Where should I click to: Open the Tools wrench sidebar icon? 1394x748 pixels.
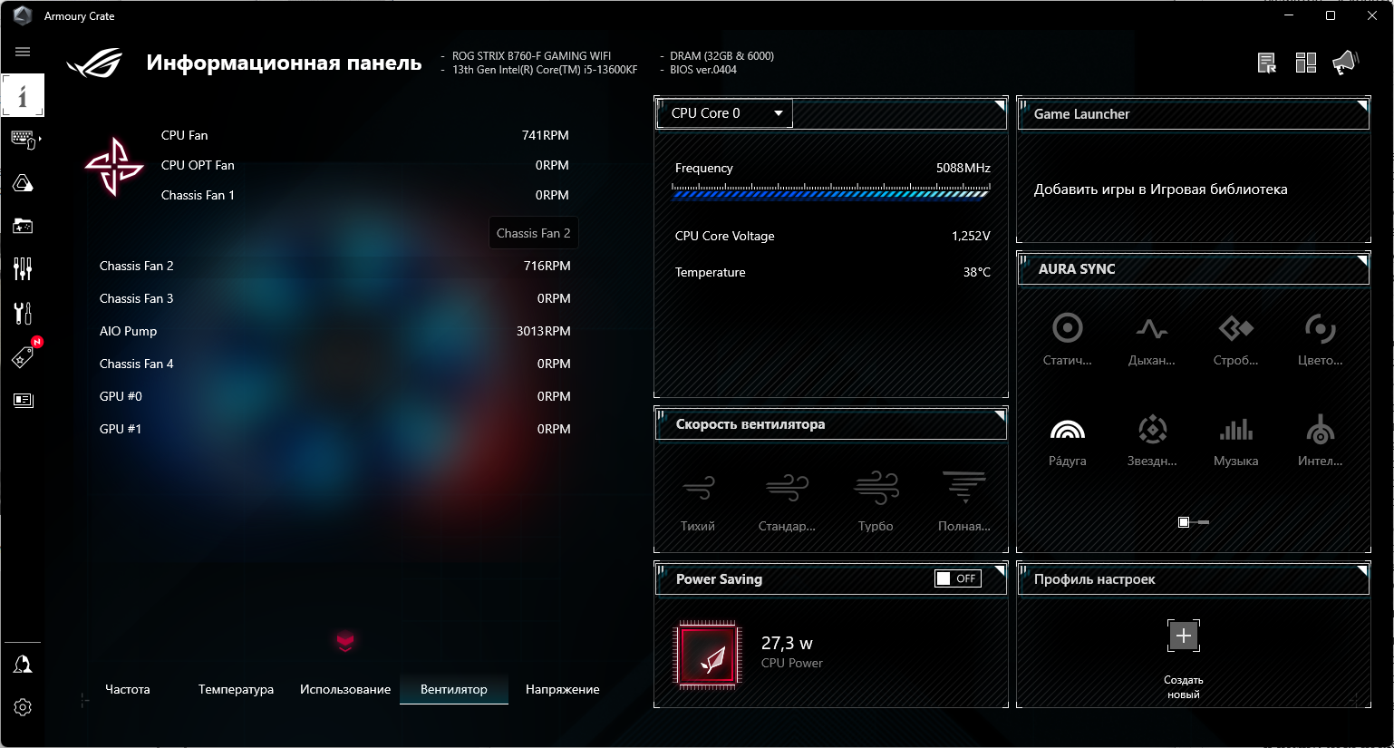point(23,314)
